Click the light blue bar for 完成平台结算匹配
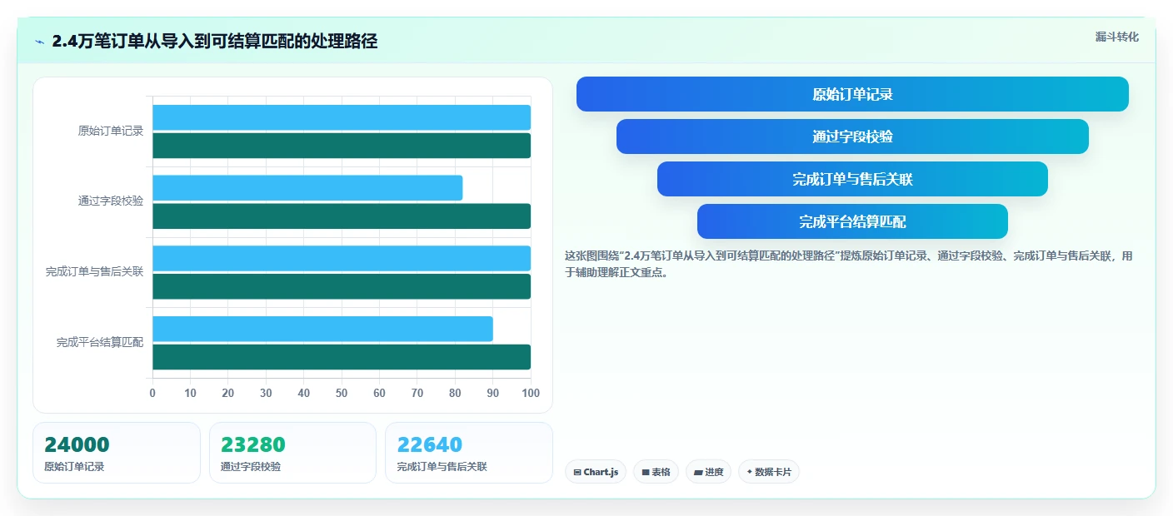Viewport: 1173px width, 516px height. click(x=322, y=329)
